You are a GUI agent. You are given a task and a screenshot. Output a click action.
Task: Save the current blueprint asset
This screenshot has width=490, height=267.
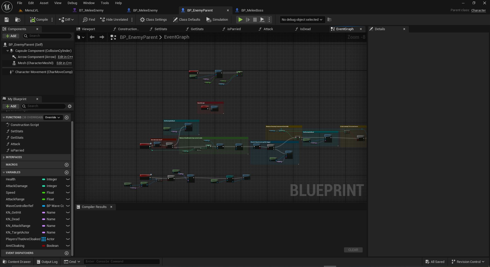[7, 20]
